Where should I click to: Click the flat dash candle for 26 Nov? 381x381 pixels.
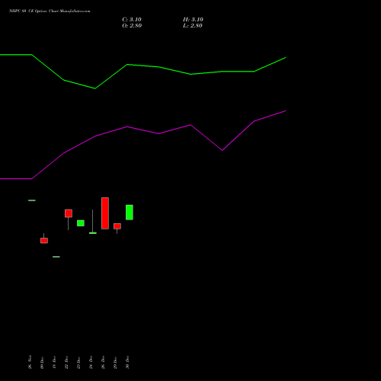[x=32, y=200]
